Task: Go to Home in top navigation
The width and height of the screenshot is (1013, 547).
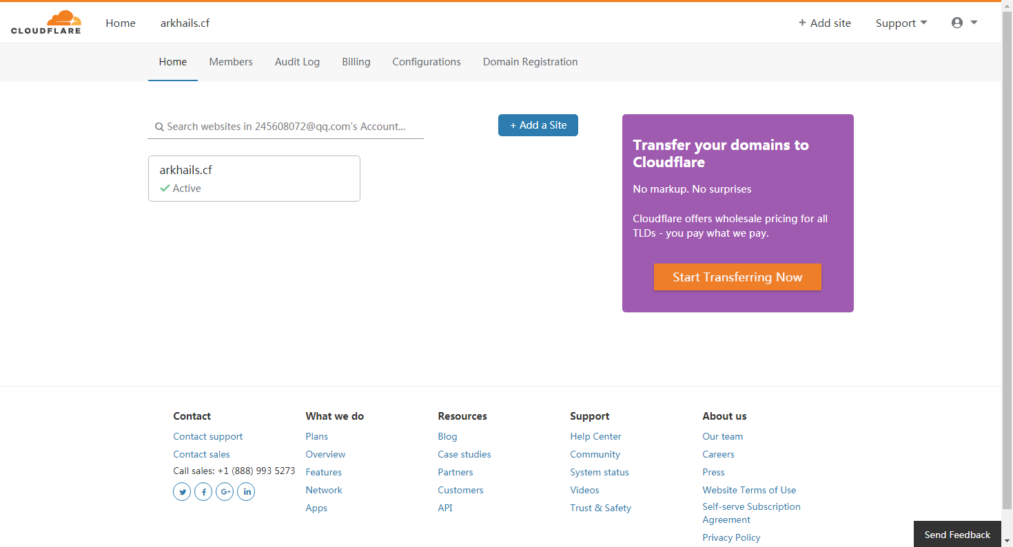Action: point(121,23)
